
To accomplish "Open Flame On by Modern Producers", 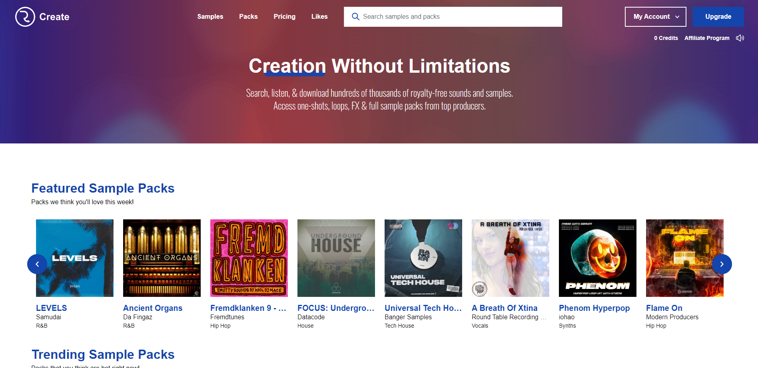I will click(684, 258).
